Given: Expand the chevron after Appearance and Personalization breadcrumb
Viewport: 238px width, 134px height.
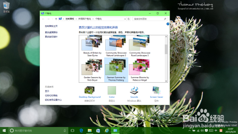Looking at the screenshot, I should click(93, 19).
